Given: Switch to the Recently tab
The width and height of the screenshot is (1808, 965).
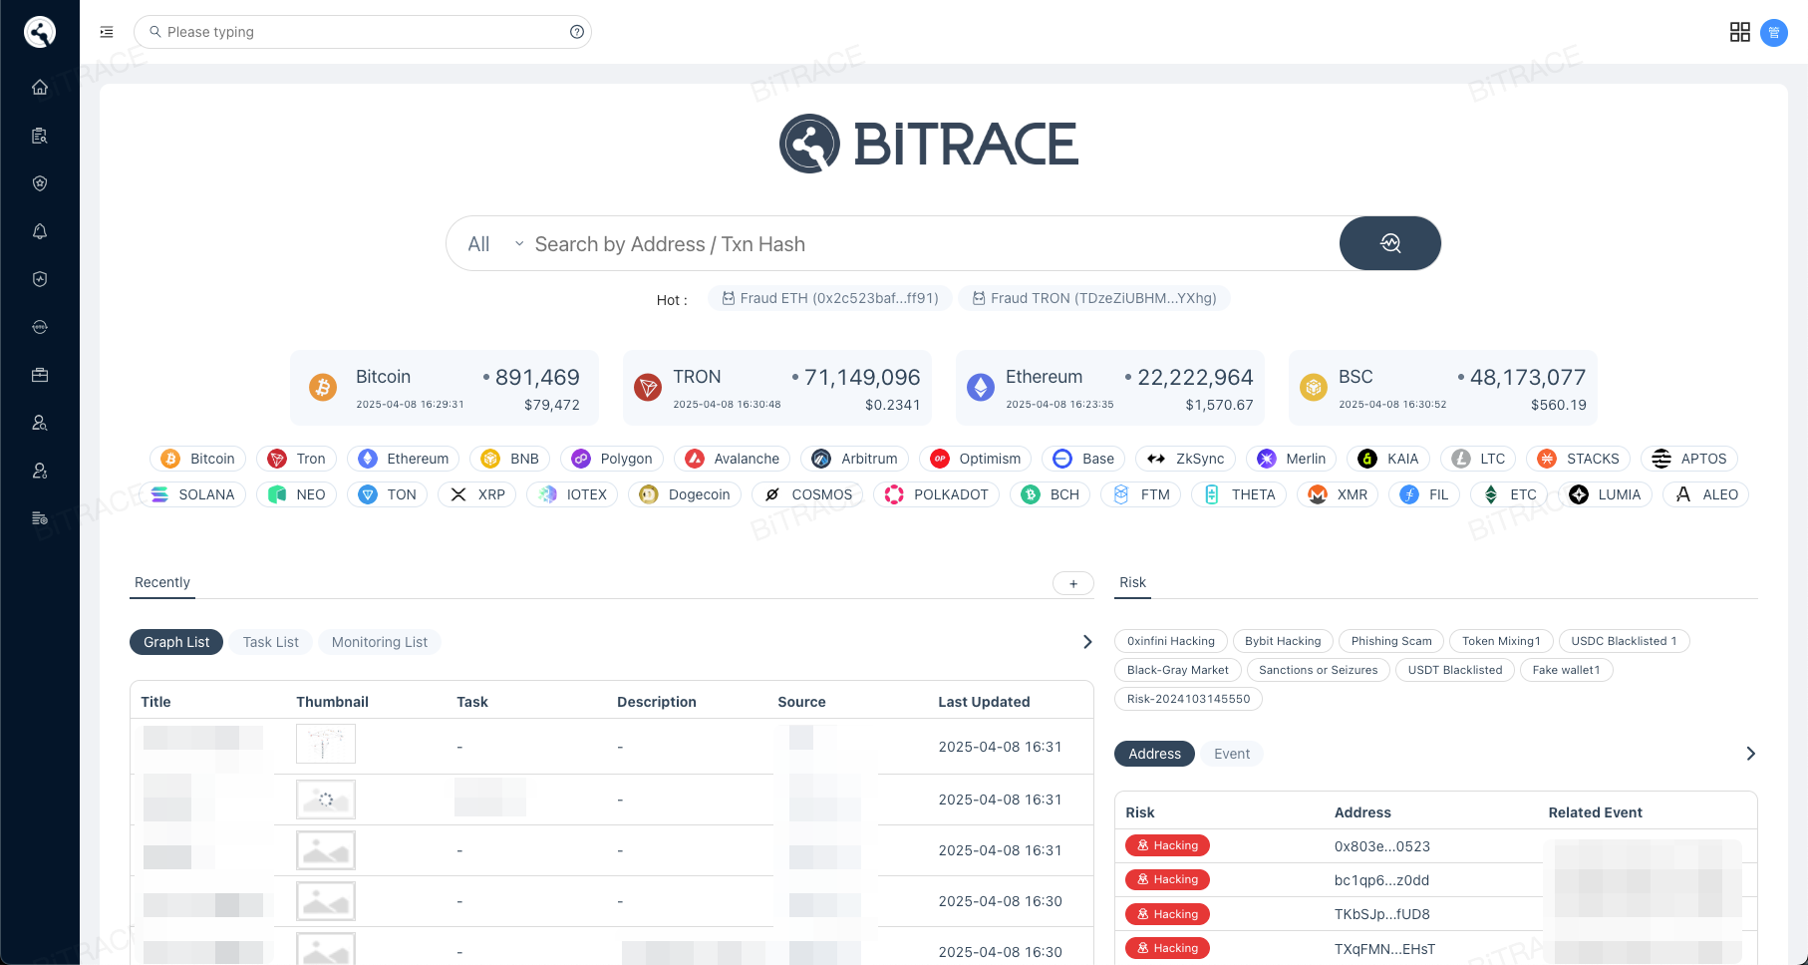Looking at the screenshot, I should pos(162,582).
